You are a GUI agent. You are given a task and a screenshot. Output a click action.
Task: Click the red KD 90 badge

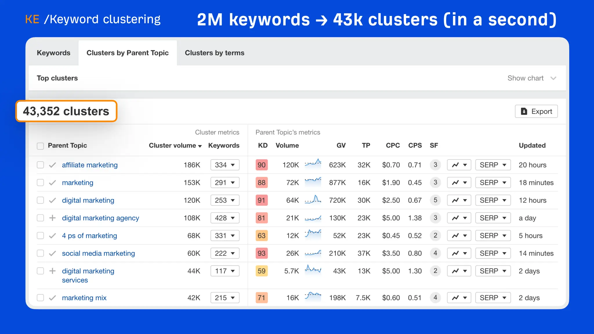click(261, 165)
